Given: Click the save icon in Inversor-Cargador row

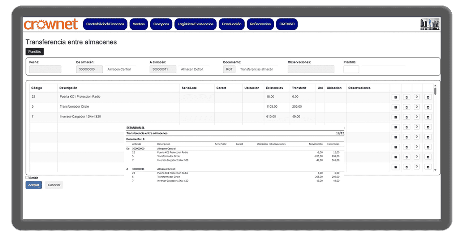Looking at the screenshot, I should click(395, 117).
